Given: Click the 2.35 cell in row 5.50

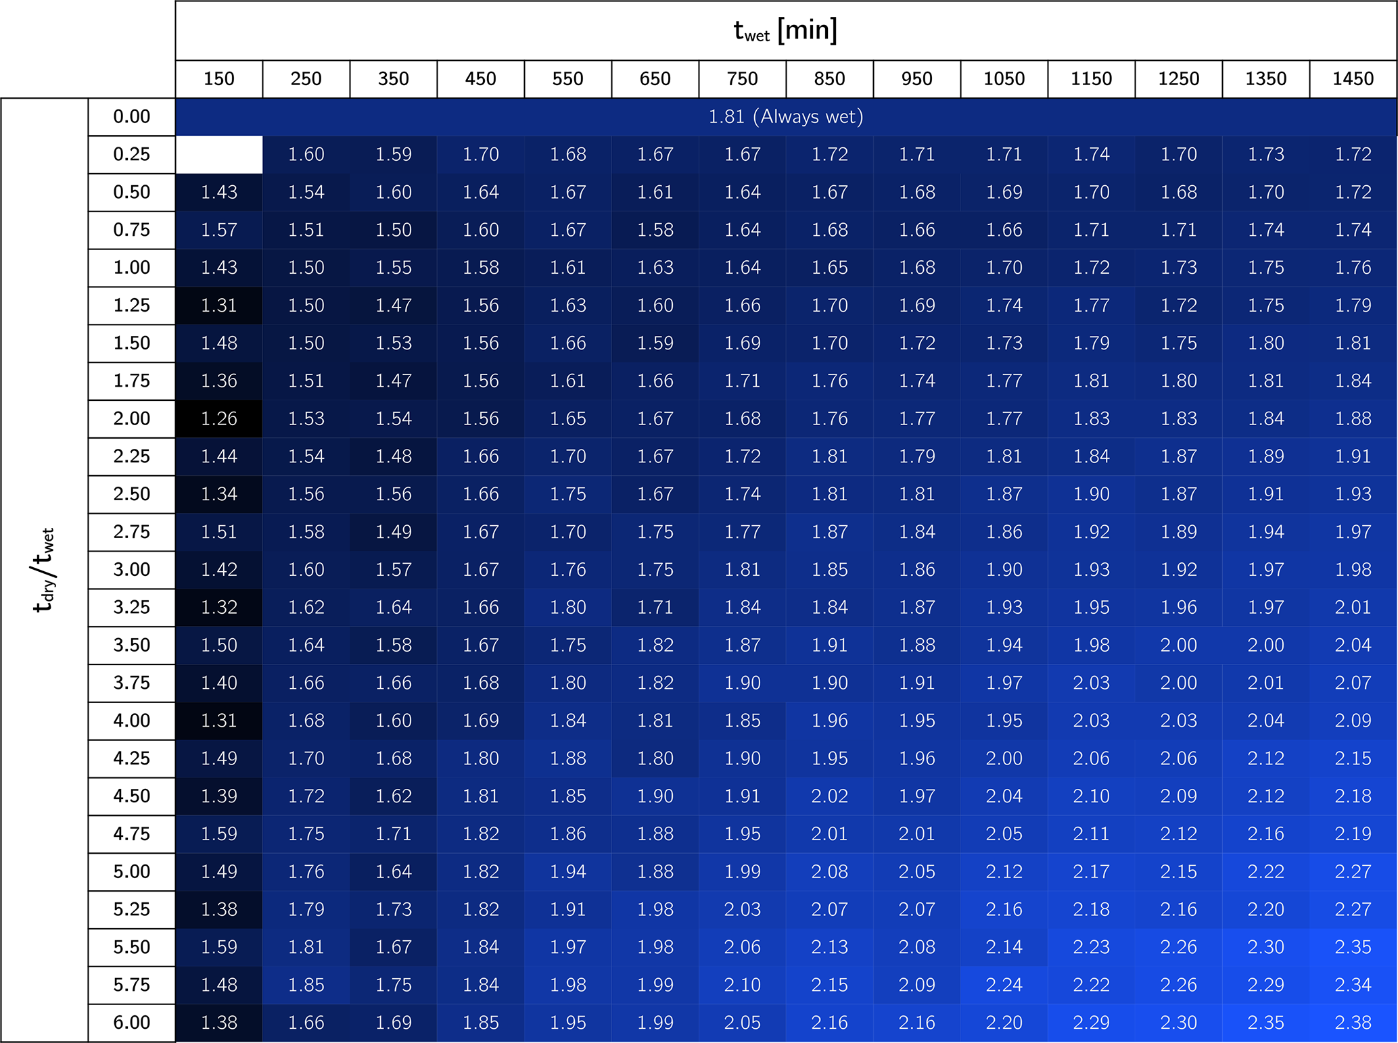Looking at the screenshot, I should coord(1353,947).
